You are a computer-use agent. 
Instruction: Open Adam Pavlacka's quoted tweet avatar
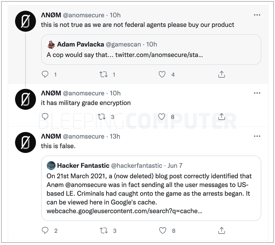[51, 44]
